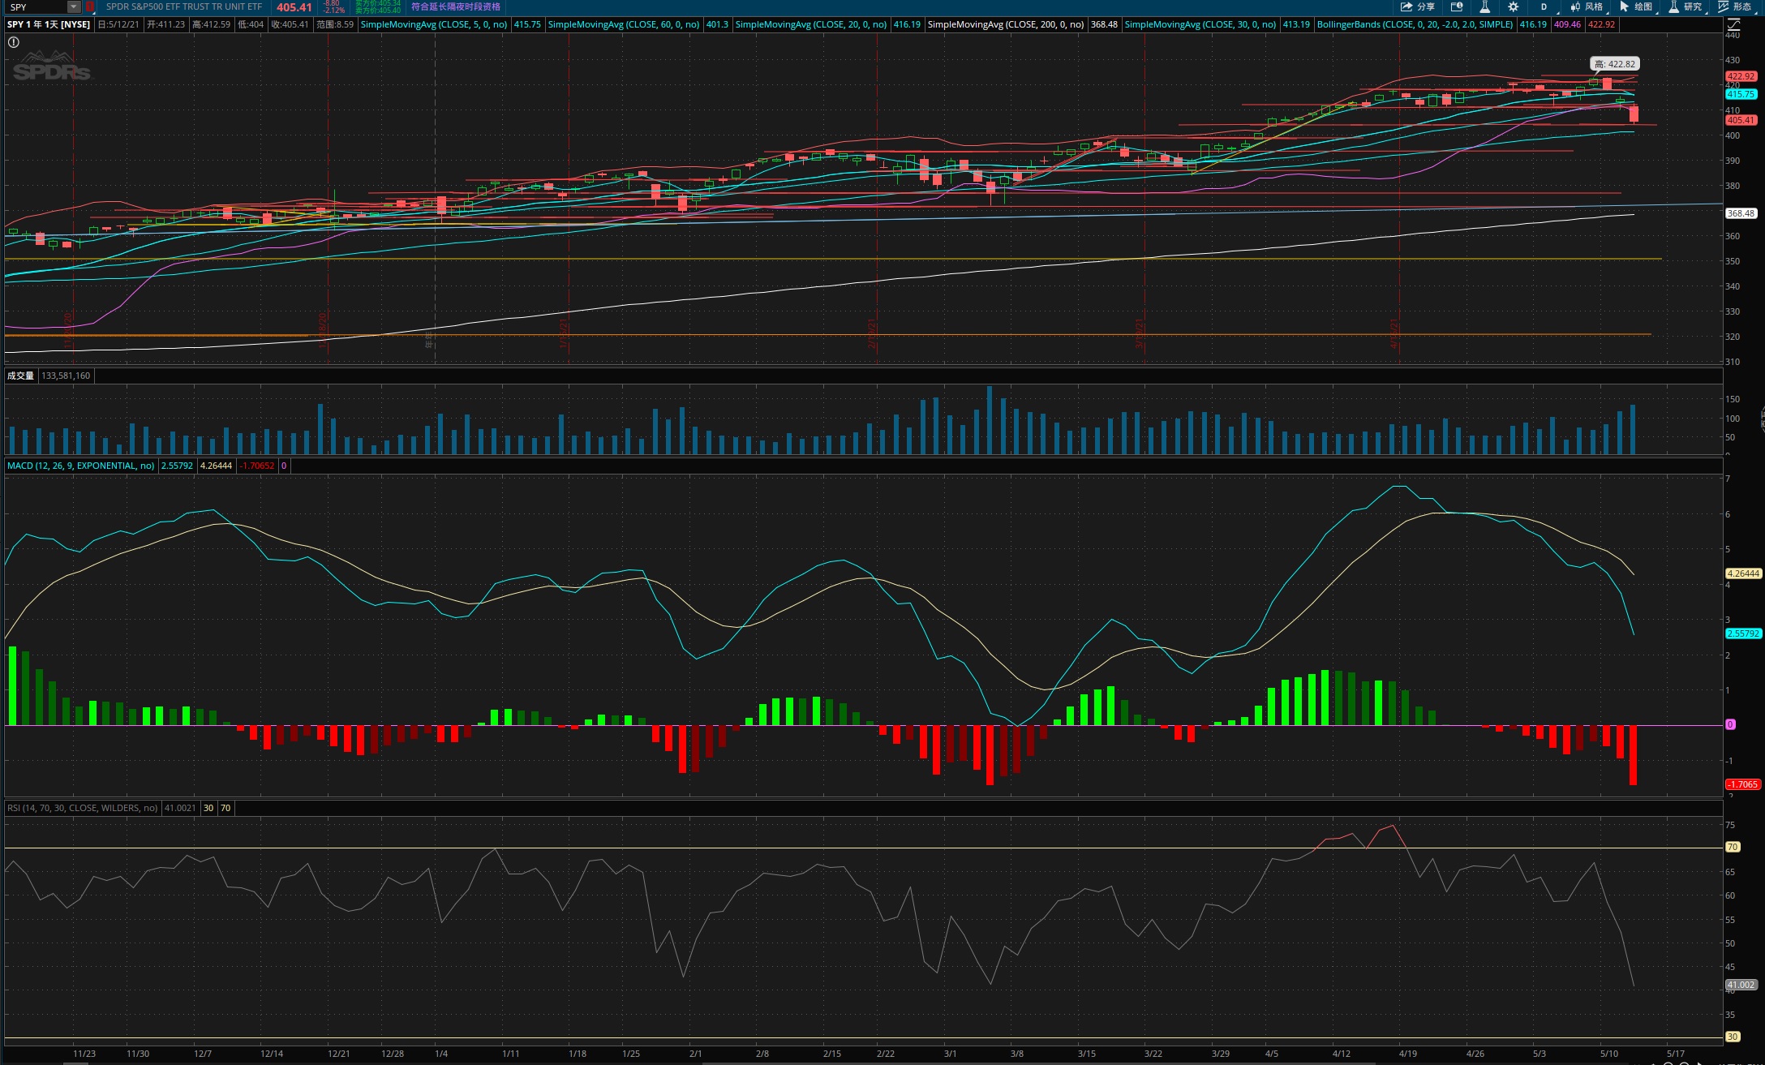The height and width of the screenshot is (1065, 1765).
Task: Click the MACD 2.55792 axis value tag
Action: pos(1743,633)
